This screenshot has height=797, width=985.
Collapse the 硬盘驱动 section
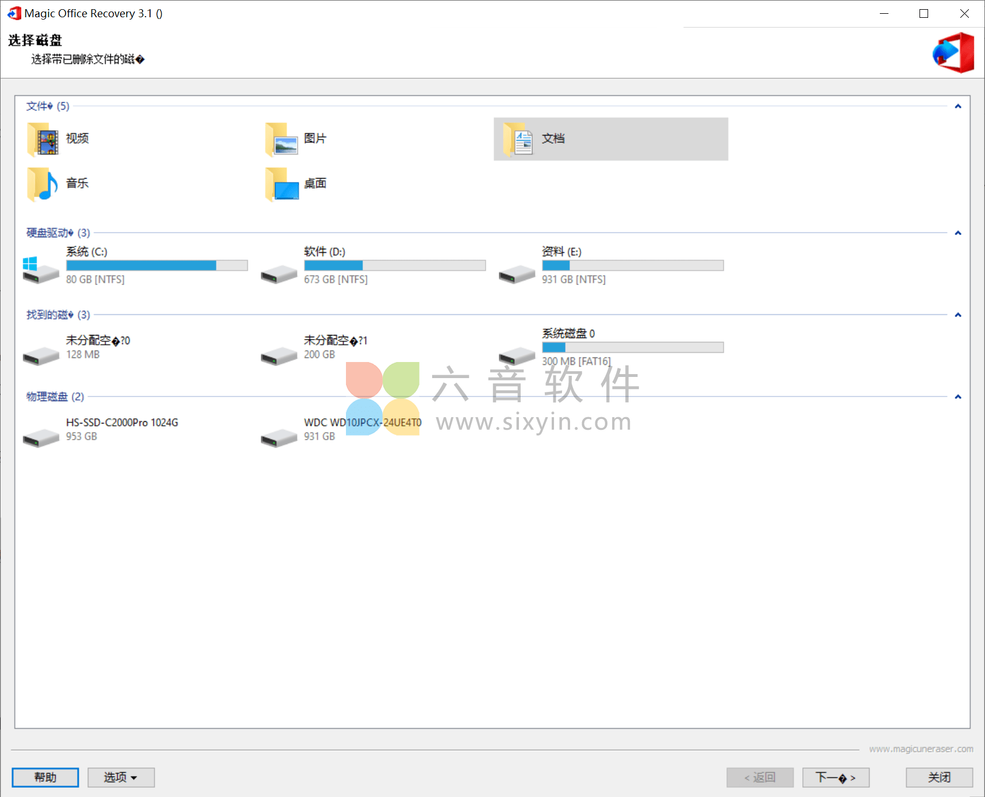click(x=957, y=233)
